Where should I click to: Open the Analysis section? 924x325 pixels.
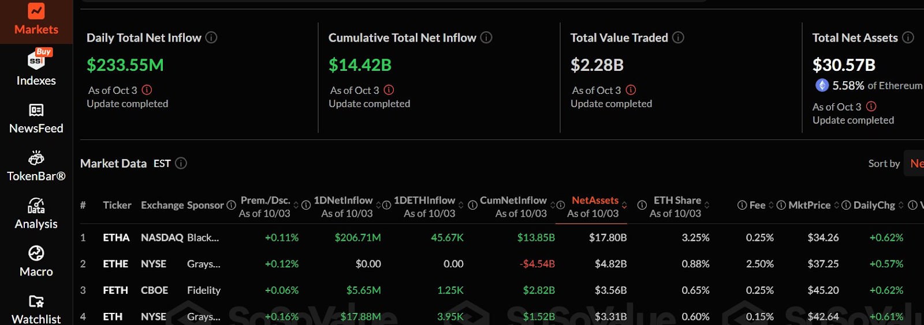pos(36,214)
